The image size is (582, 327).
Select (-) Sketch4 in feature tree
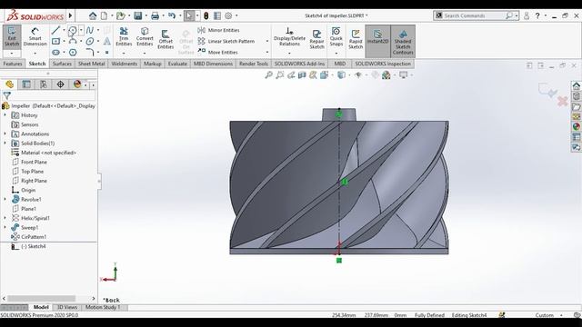click(33, 246)
